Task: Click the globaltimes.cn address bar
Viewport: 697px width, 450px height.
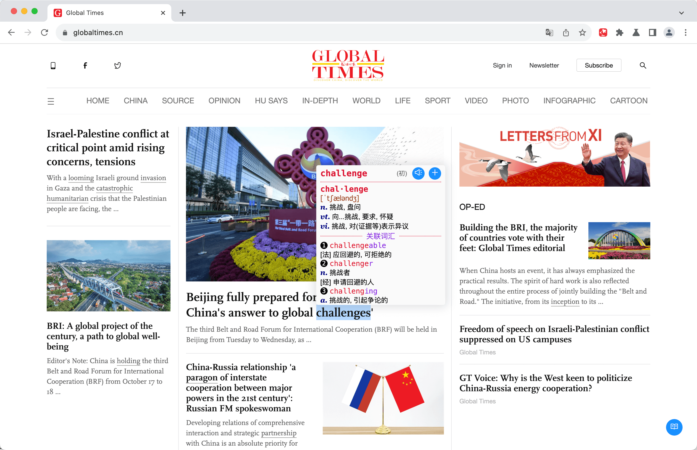Action: pos(98,32)
